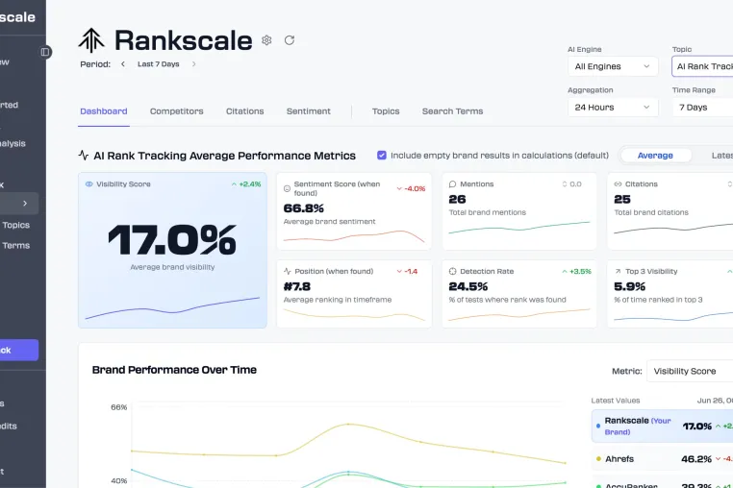The height and width of the screenshot is (488, 733).
Task: Go to previous period arrow
Action: [123, 64]
